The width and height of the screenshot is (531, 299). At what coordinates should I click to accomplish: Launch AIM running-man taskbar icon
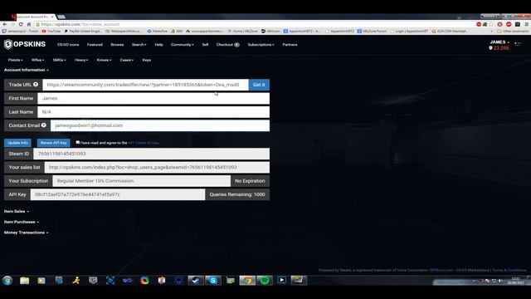(76, 281)
